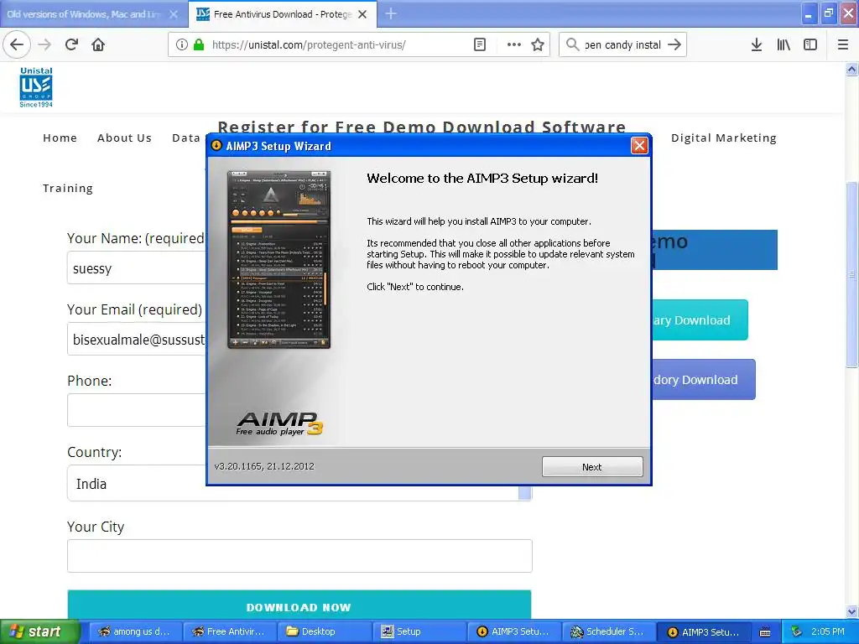Click the AIMP3 Free audio player logo
859x644 pixels.
pyautogui.click(x=279, y=423)
